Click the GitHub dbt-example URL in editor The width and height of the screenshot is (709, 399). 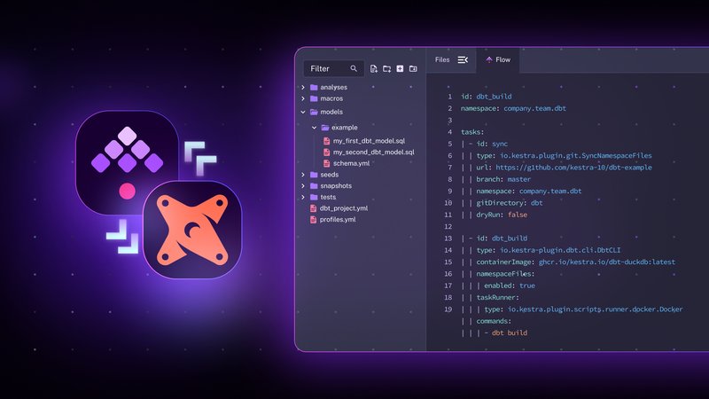(573, 168)
